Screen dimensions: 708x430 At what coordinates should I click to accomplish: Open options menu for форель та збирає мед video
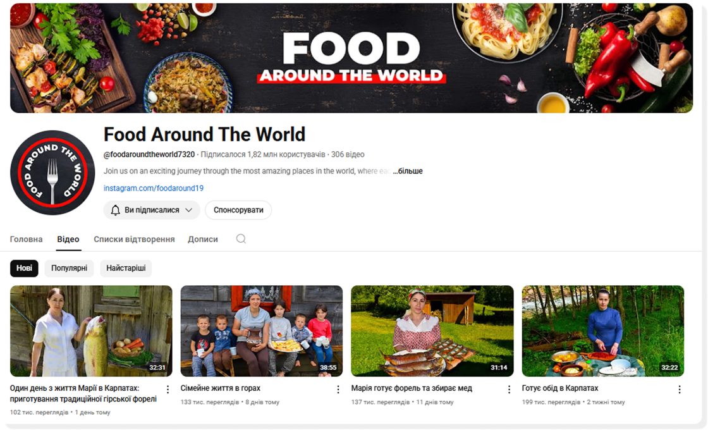coord(509,390)
